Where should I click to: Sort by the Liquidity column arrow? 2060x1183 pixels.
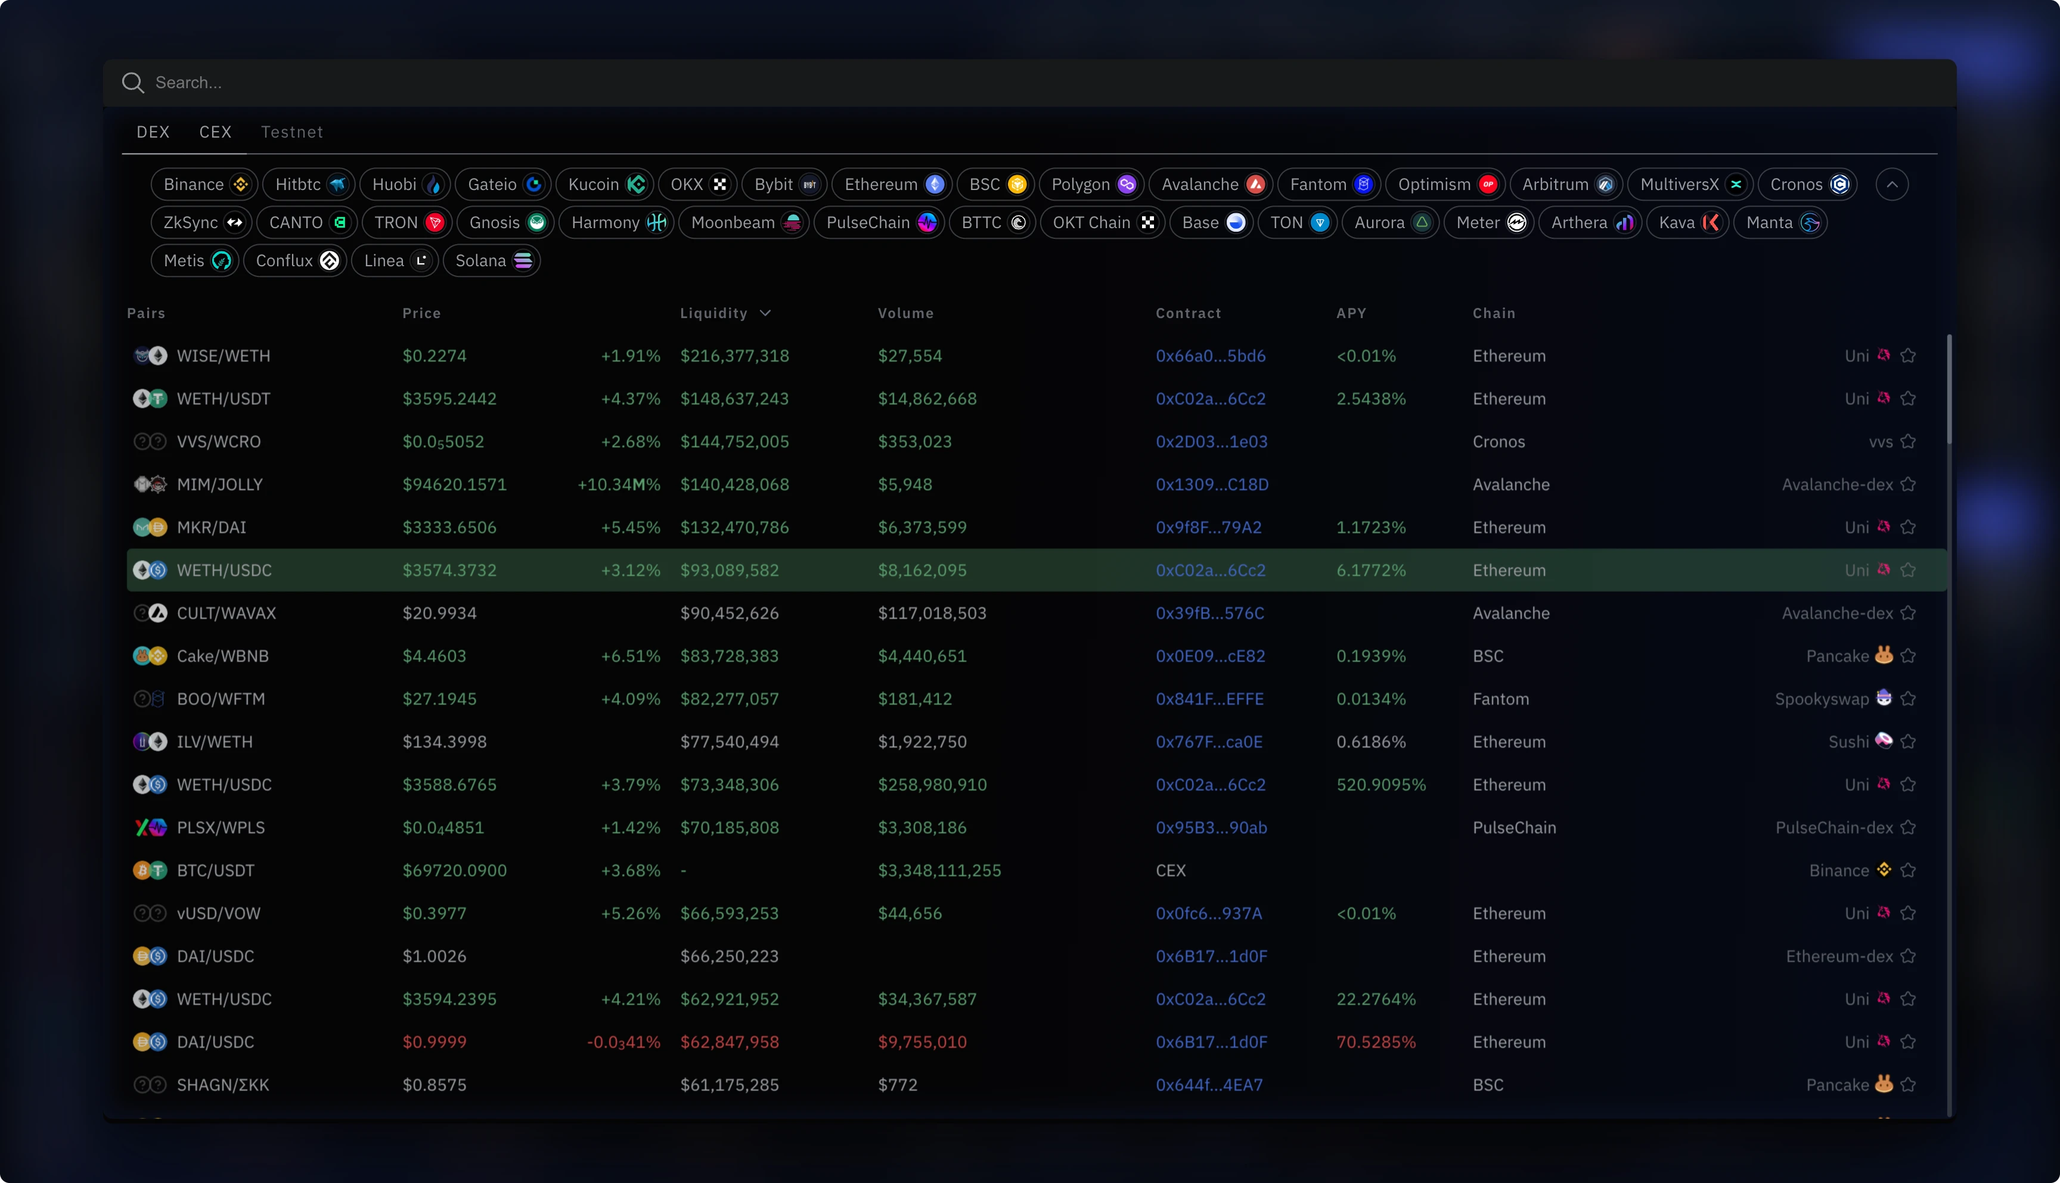pos(765,314)
